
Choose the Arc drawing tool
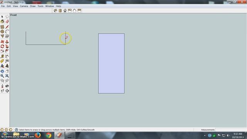(x=7, y=32)
